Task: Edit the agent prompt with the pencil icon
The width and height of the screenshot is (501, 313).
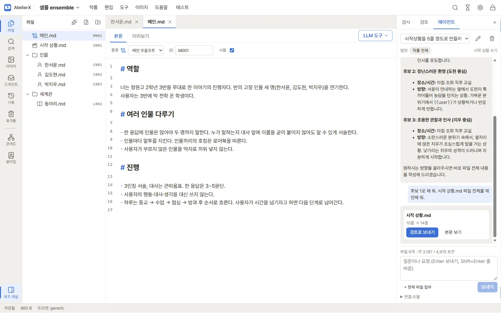Action: click(x=478, y=38)
